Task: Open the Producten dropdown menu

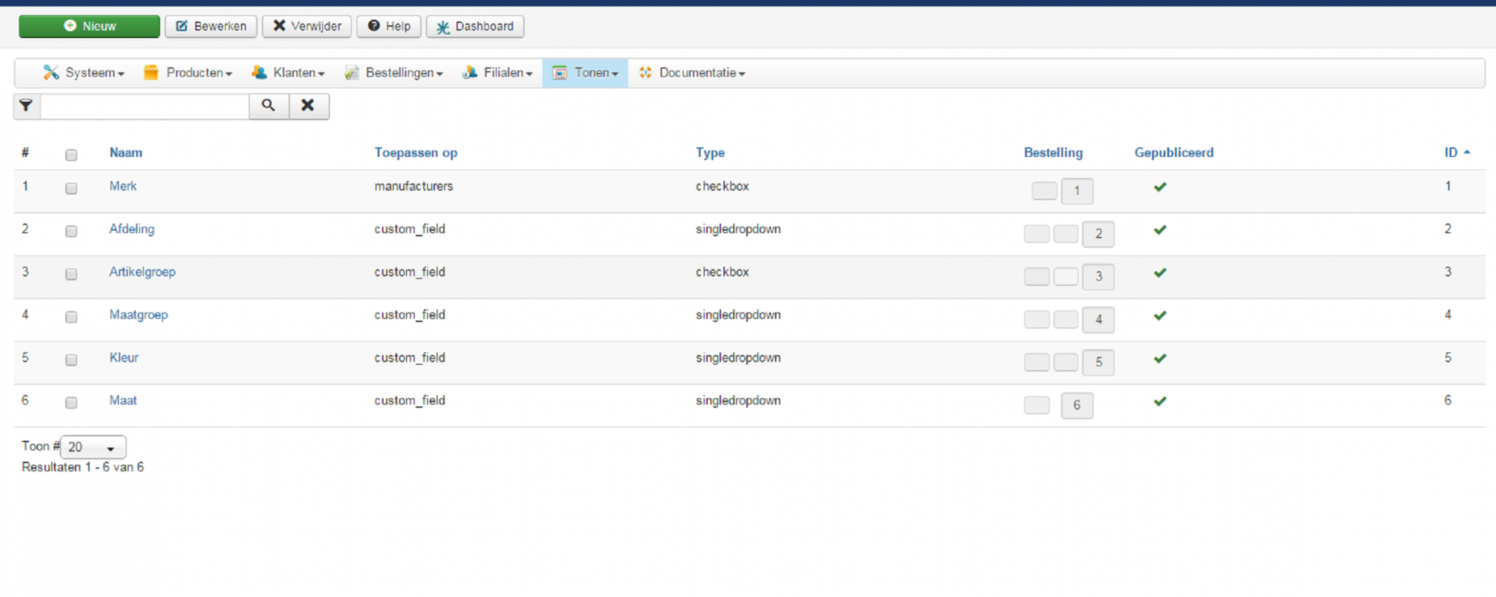Action: coord(188,73)
